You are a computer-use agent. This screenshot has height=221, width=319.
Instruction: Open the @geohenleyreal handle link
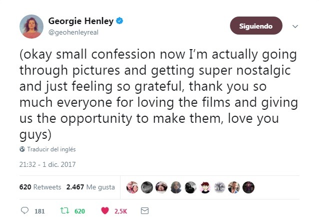[73, 31]
